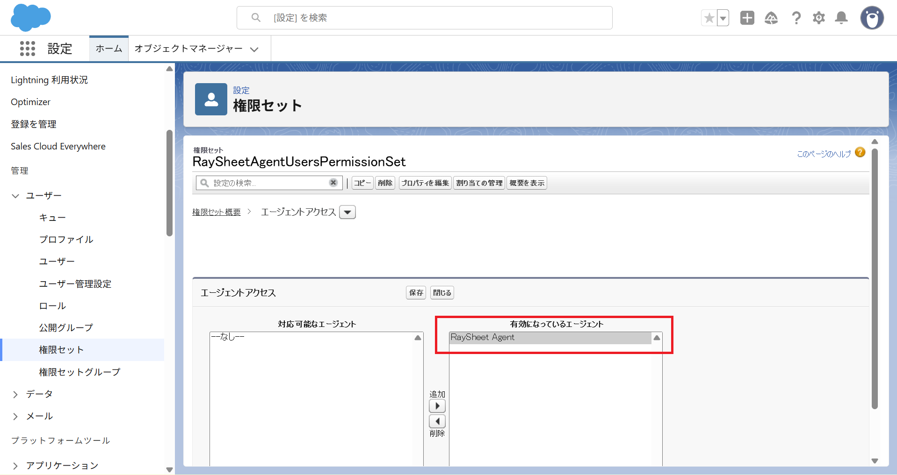Open the notifications bell
Image resolution: width=897 pixels, height=475 pixels.
tap(841, 18)
